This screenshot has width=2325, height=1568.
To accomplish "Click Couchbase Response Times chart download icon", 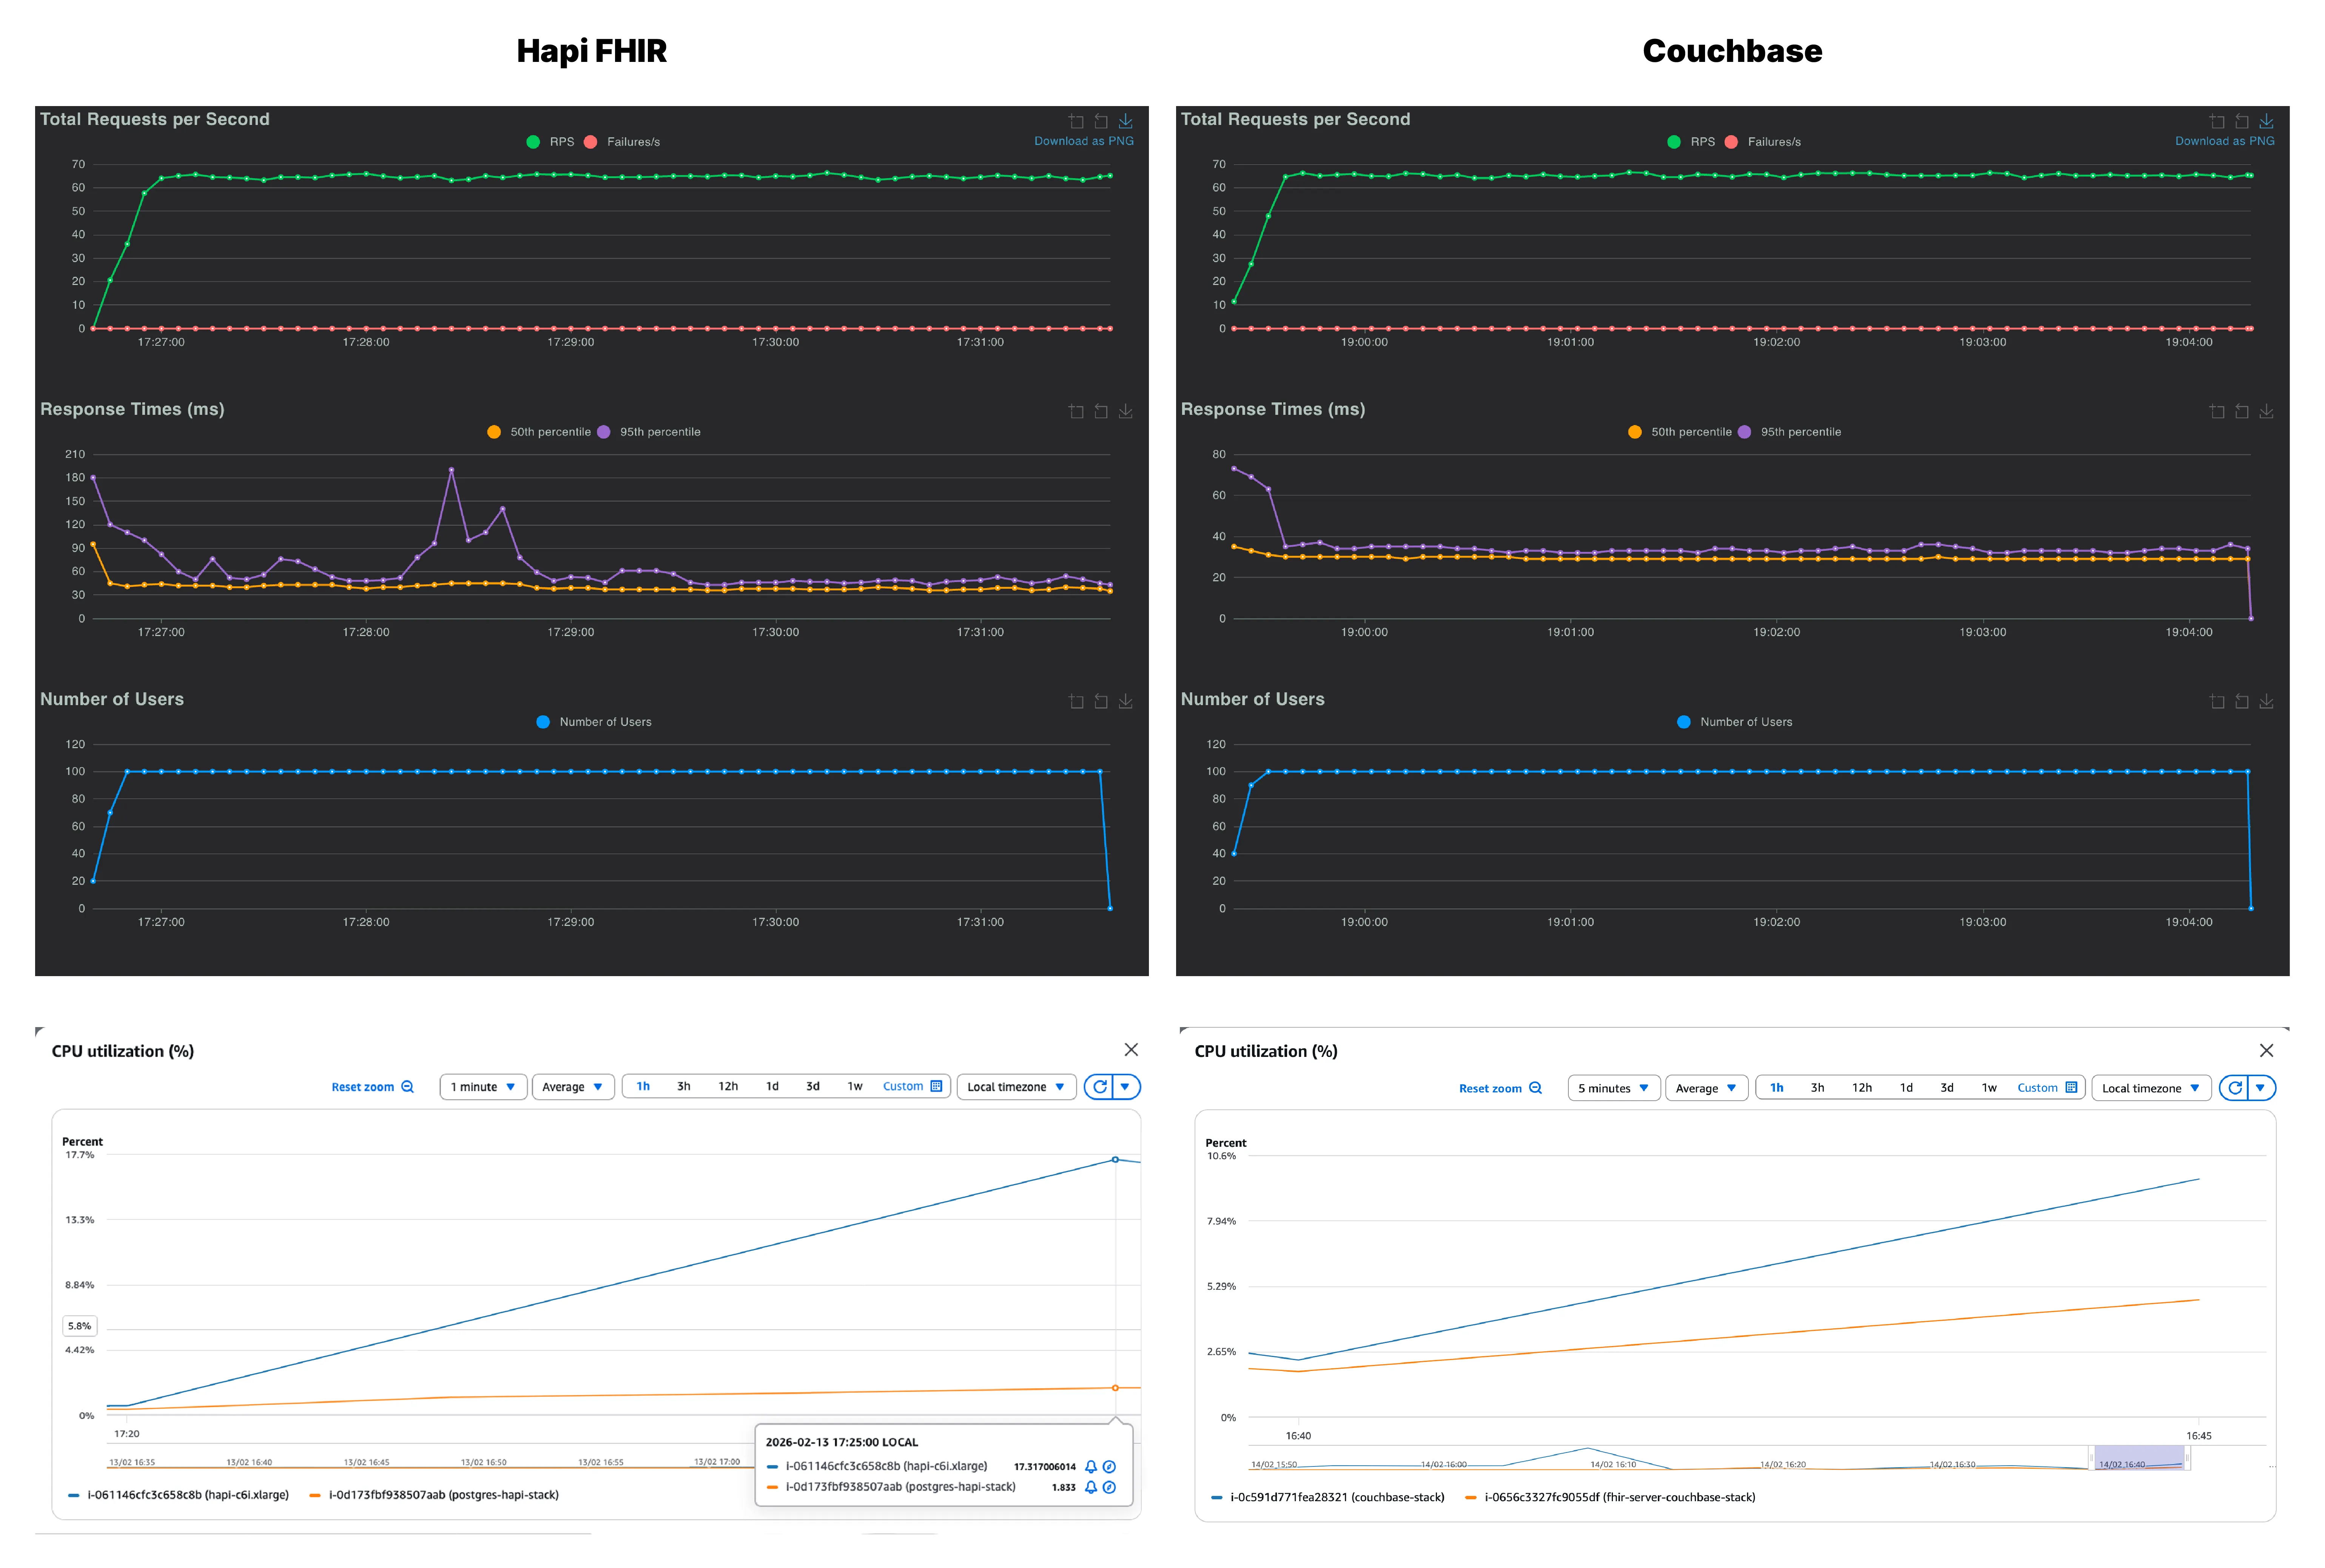I will point(2266,411).
